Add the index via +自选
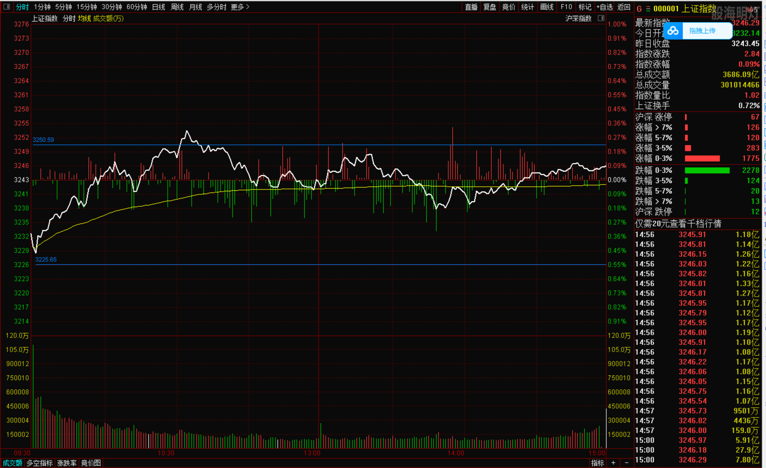Image resolution: width=766 pixels, height=468 pixels. pos(605,7)
